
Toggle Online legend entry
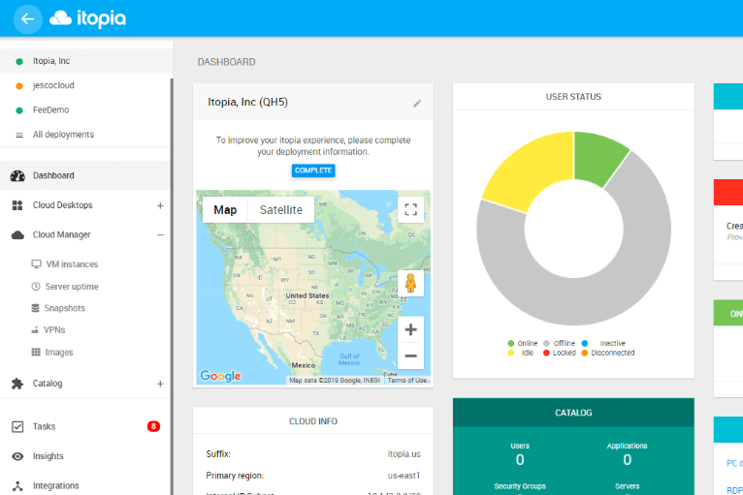click(x=522, y=343)
